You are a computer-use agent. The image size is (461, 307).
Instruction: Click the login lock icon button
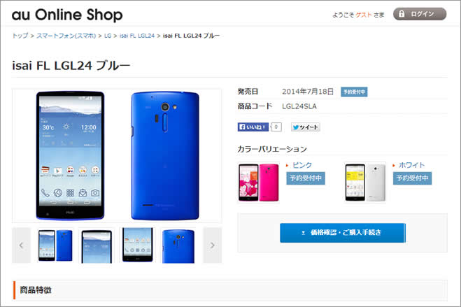(420, 14)
